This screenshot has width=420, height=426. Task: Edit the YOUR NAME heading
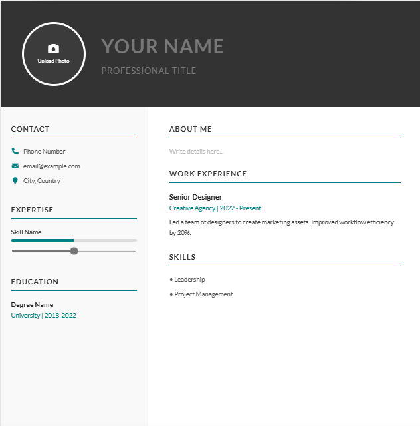tap(163, 46)
